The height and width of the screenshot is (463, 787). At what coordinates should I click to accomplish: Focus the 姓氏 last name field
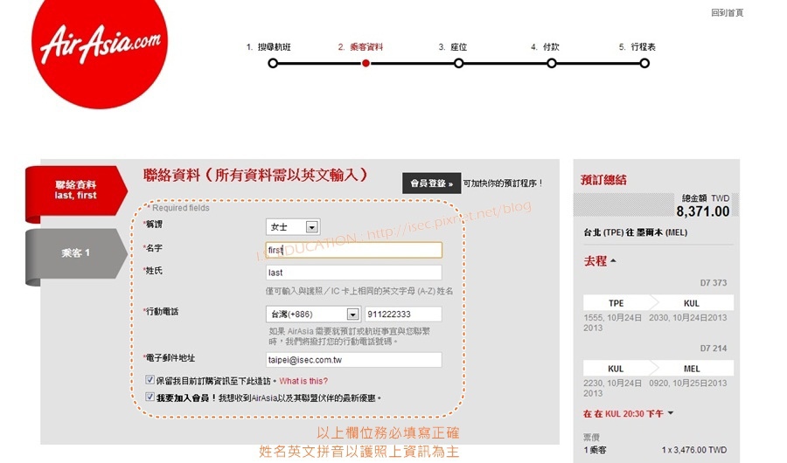[x=354, y=273]
